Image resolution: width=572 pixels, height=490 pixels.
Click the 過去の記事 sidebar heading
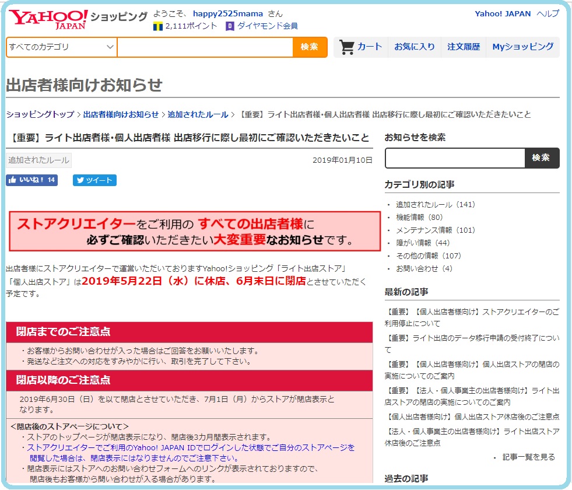click(x=406, y=478)
